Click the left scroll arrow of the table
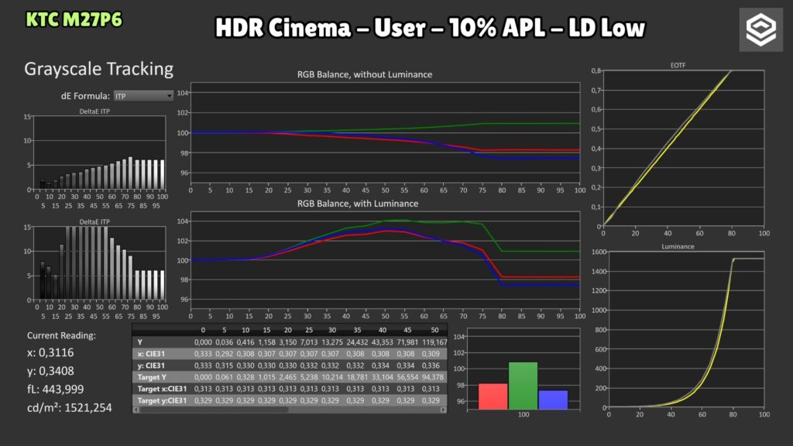This screenshot has height=446, width=793. pyautogui.click(x=136, y=410)
